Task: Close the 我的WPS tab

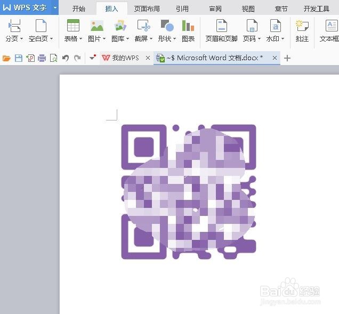Action: pos(148,58)
